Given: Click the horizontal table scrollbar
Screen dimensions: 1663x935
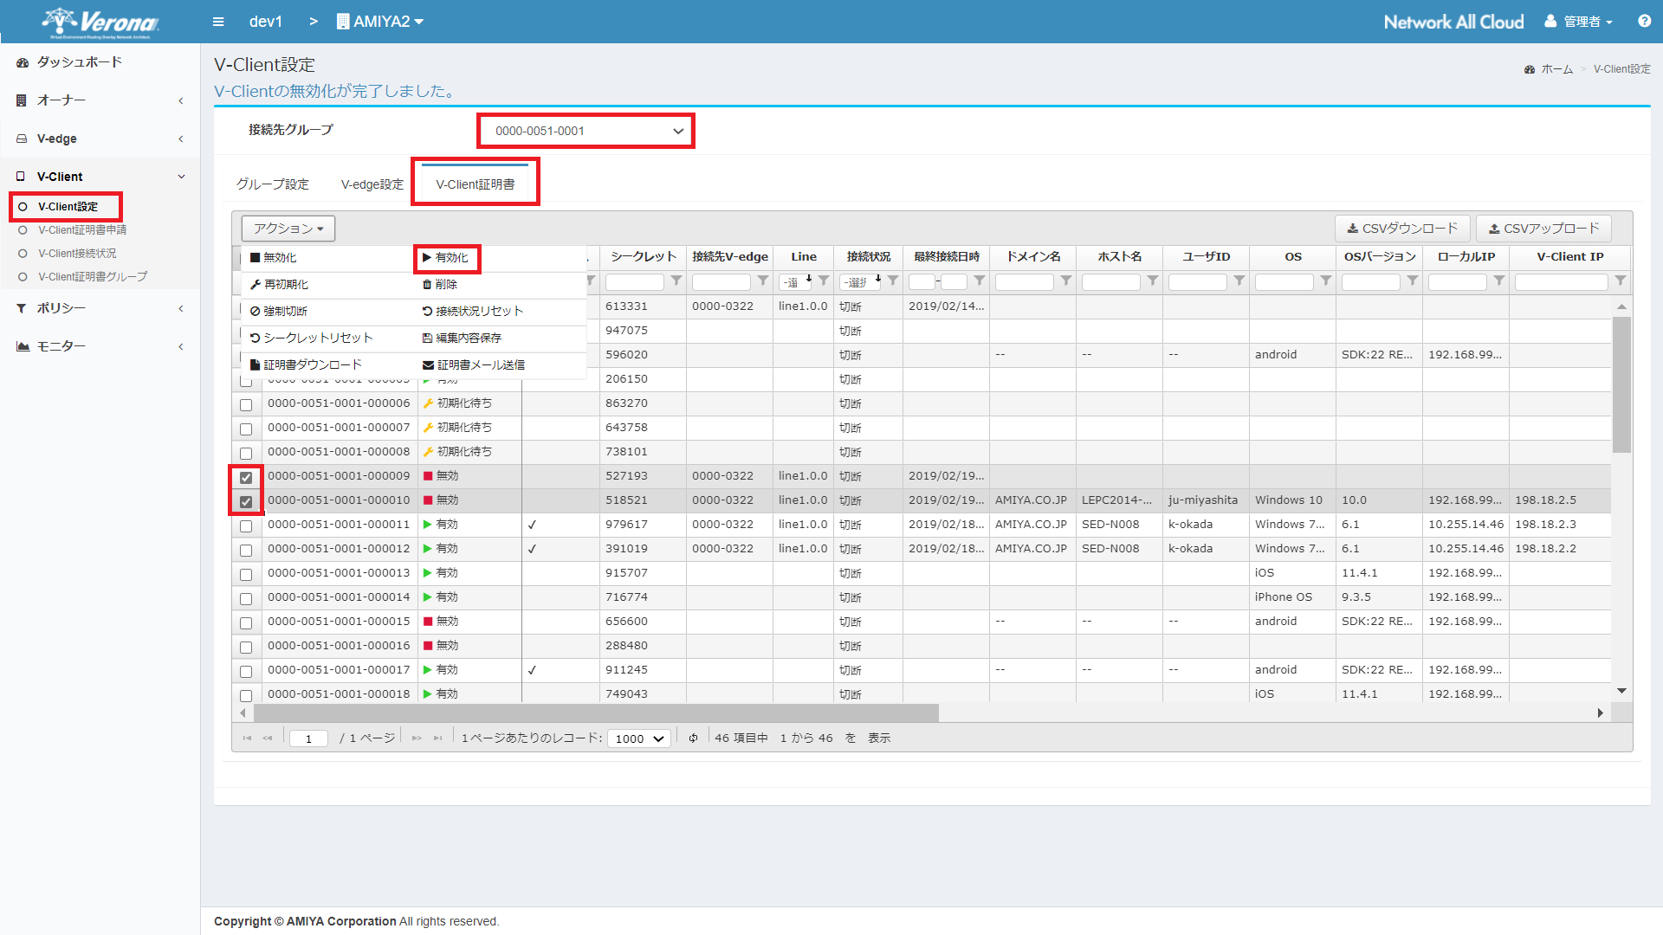Looking at the screenshot, I should tap(596, 713).
